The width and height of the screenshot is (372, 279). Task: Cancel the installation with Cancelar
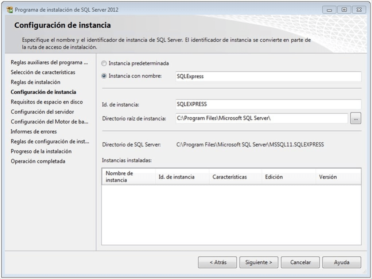301,262
